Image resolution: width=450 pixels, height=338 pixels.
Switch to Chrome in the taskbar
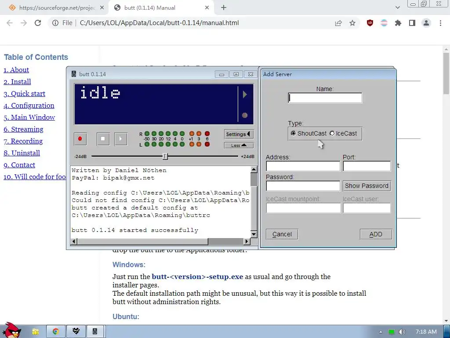[x=56, y=332]
